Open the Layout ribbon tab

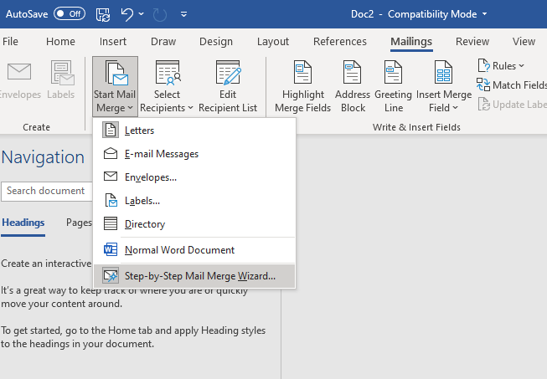point(273,42)
